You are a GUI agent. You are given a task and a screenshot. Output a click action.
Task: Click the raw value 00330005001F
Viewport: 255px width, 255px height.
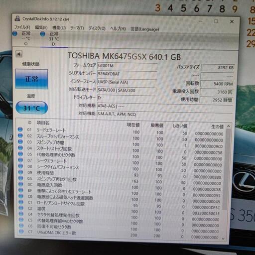pos(206,213)
